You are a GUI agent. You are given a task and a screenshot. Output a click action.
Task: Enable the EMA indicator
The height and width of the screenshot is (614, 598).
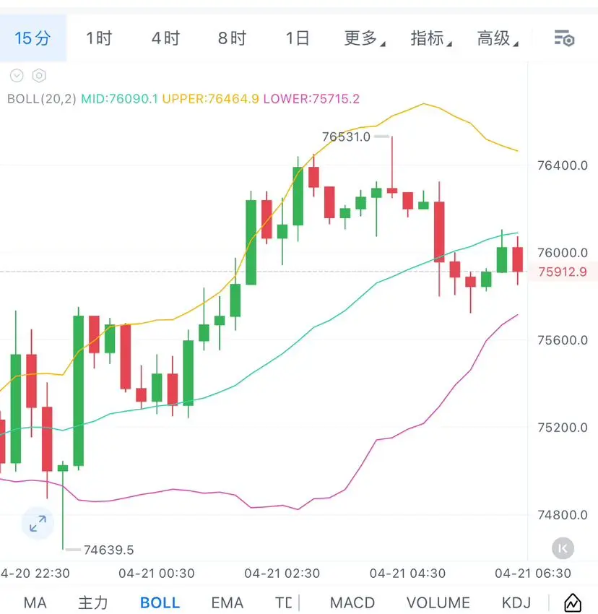227,602
